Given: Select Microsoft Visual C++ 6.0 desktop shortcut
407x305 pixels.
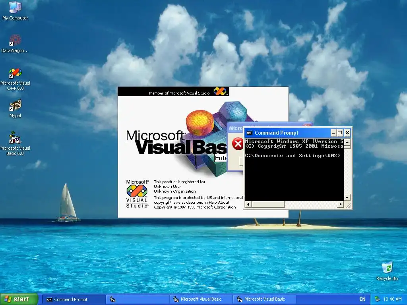Looking at the screenshot, I should 15,79.
